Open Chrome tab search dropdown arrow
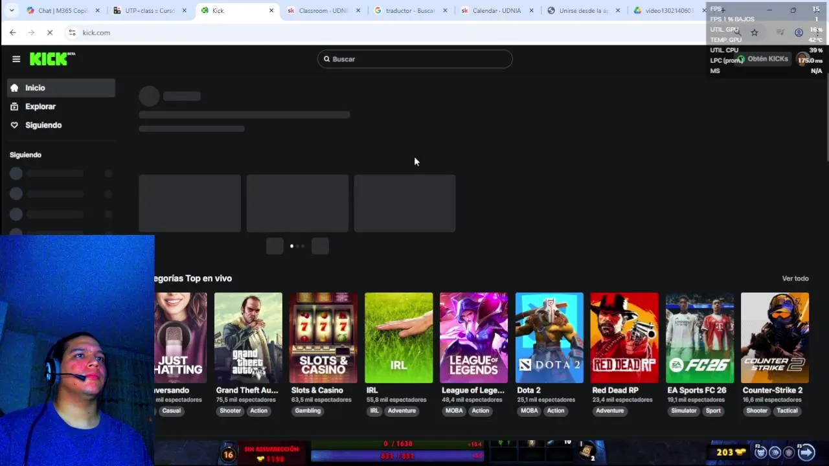Viewport: 829px width, 466px height. tap(11, 10)
